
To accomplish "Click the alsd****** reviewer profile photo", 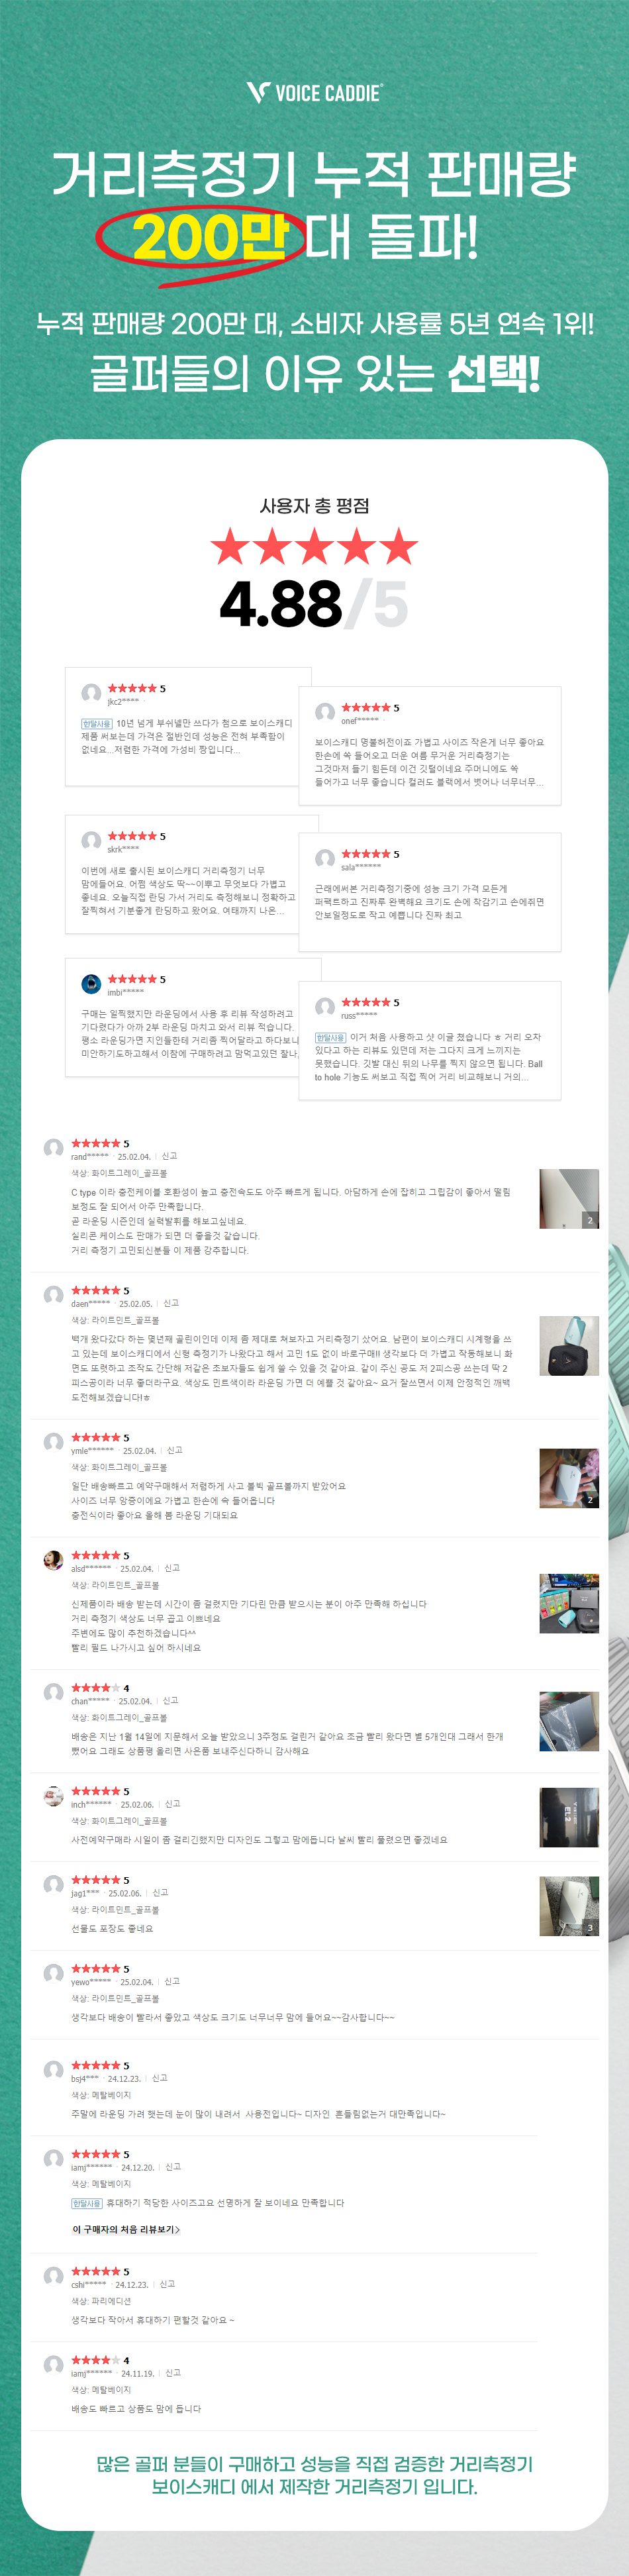I will [x=54, y=1560].
